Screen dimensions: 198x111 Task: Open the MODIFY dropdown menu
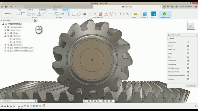coord(59,17)
